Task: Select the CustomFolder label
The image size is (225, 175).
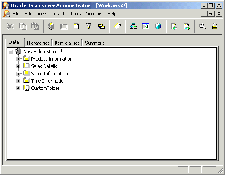Action: 45,88
